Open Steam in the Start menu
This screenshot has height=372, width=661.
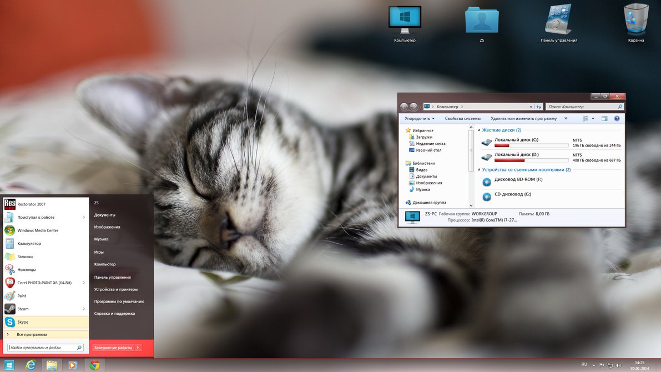click(23, 309)
